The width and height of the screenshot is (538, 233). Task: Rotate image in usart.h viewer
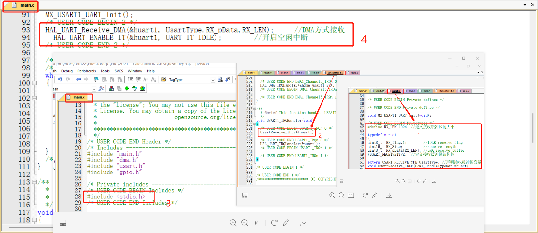[x=419, y=181]
